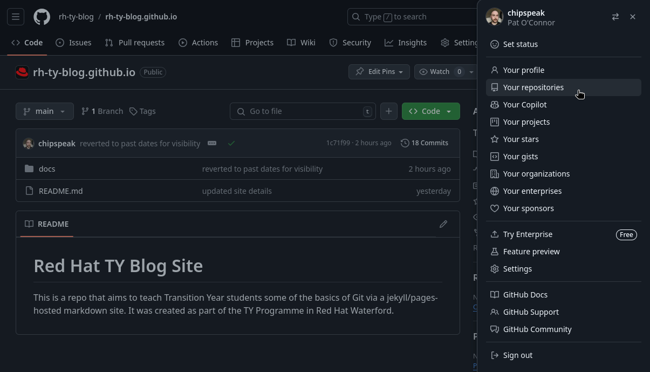Click the green commit status checkmark
The height and width of the screenshot is (372, 650).
tap(231, 143)
